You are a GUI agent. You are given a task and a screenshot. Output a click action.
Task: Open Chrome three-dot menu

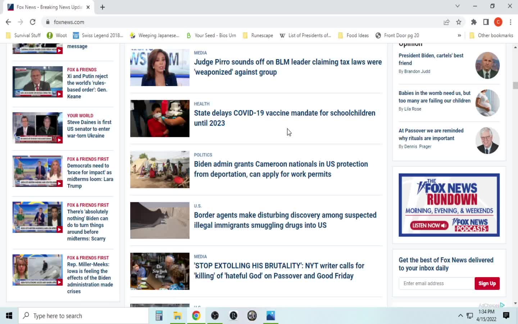pos(510,22)
